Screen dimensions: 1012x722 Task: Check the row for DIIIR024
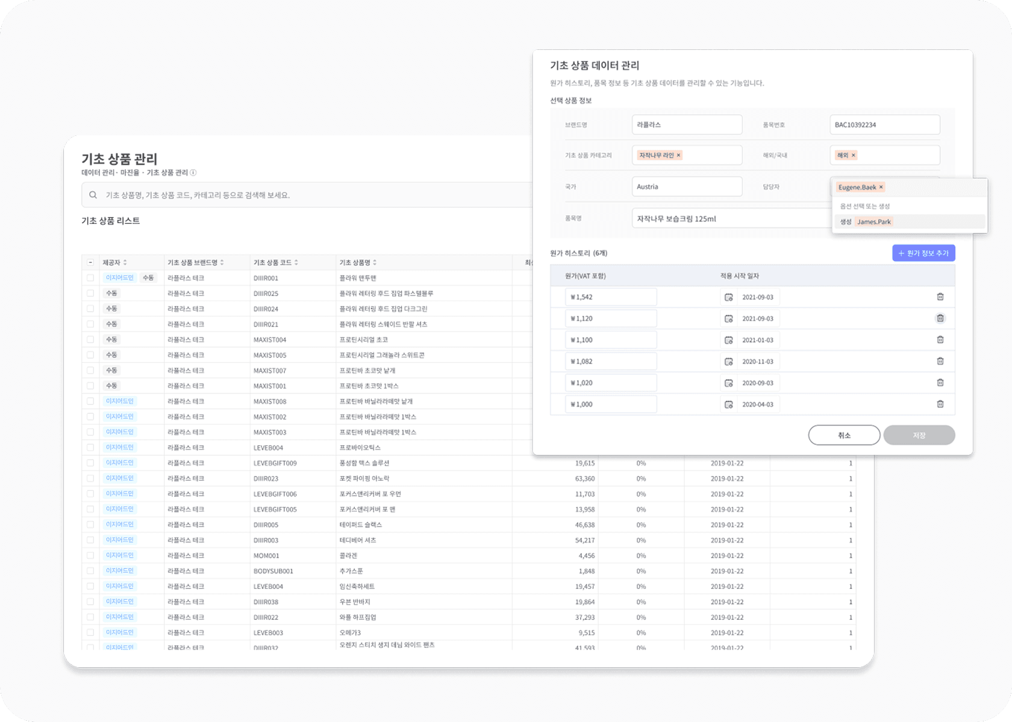[x=90, y=309]
